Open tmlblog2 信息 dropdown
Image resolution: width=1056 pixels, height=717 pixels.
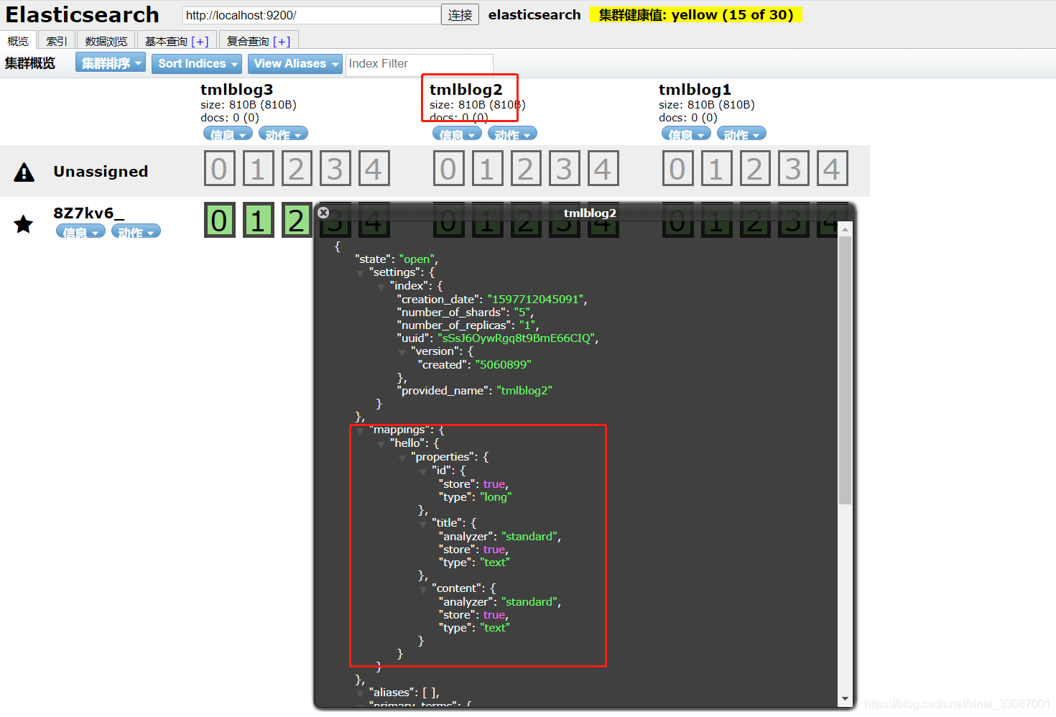point(457,134)
